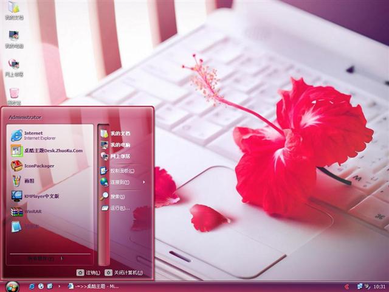The width and height of the screenshot is (389, 292).
Task: Select the 网上邻居 desktop icon
Action: point(14,68)
